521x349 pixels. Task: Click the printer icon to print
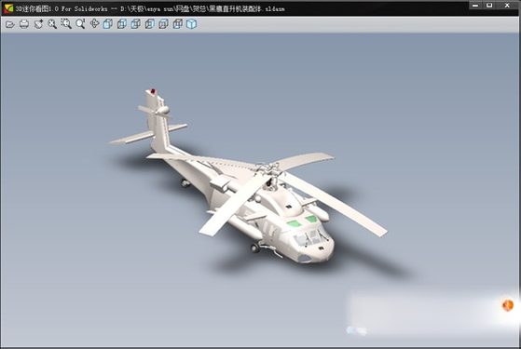[24, 24]
